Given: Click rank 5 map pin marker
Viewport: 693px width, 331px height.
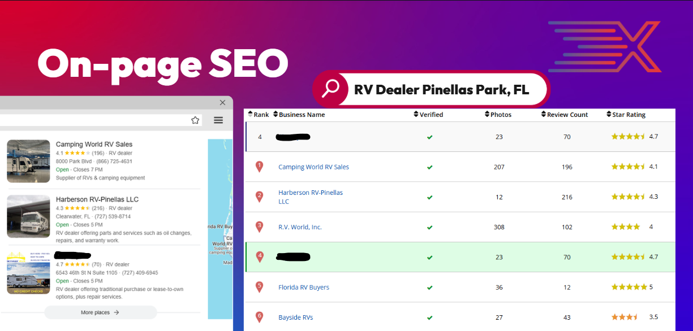Looking at the screenshot, I should coord(260,287).
